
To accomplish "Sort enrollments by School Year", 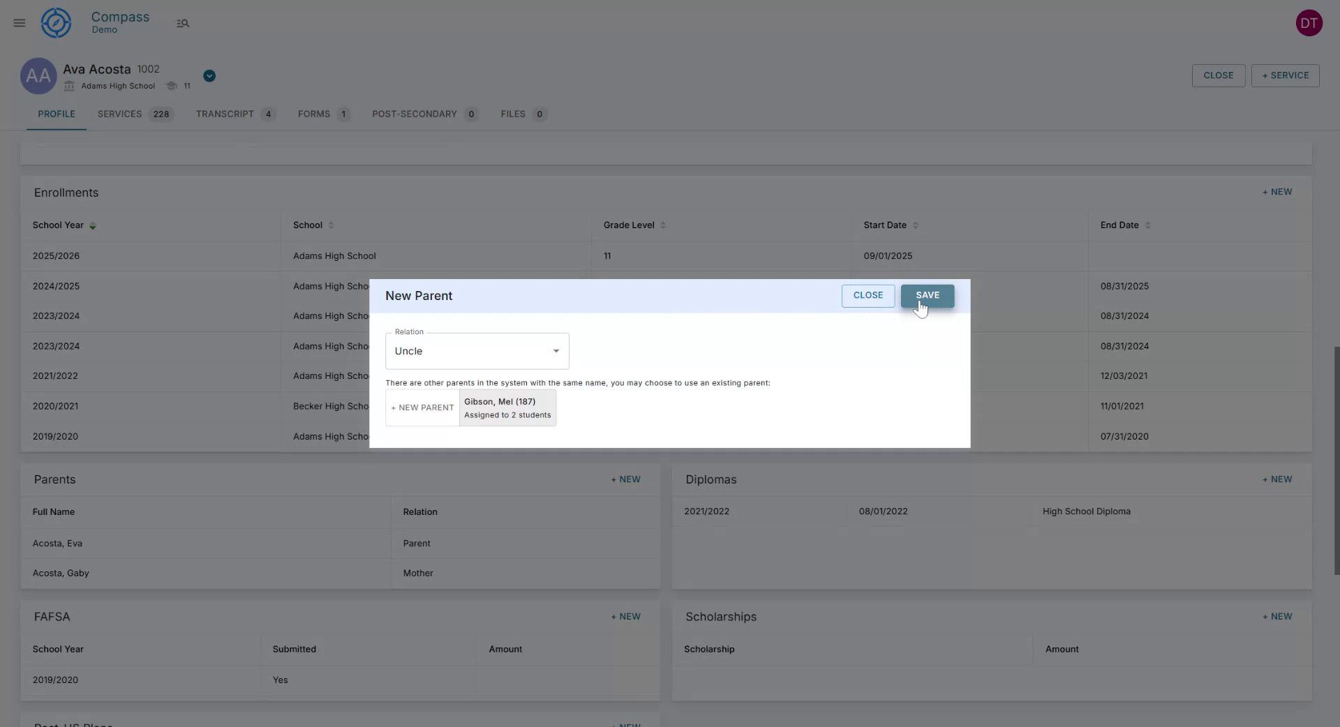I will tap(92, 225).
